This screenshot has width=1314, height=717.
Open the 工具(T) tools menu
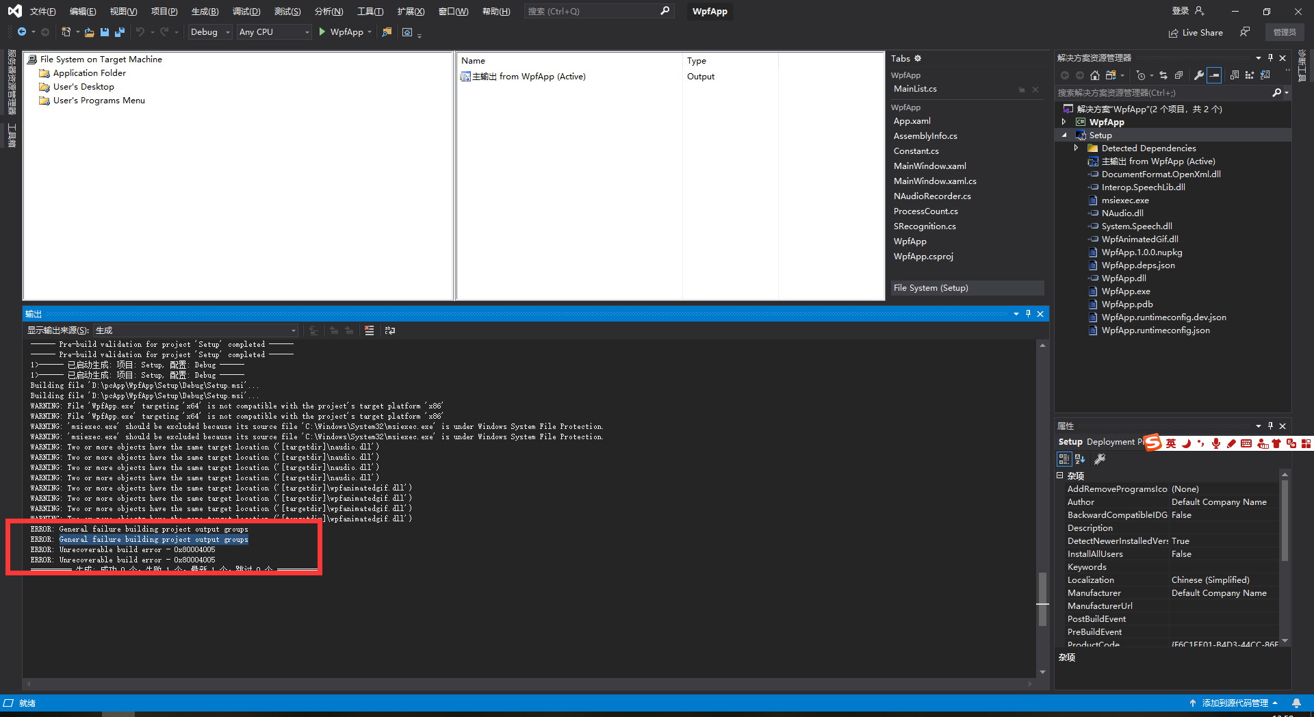coord(370,11)
